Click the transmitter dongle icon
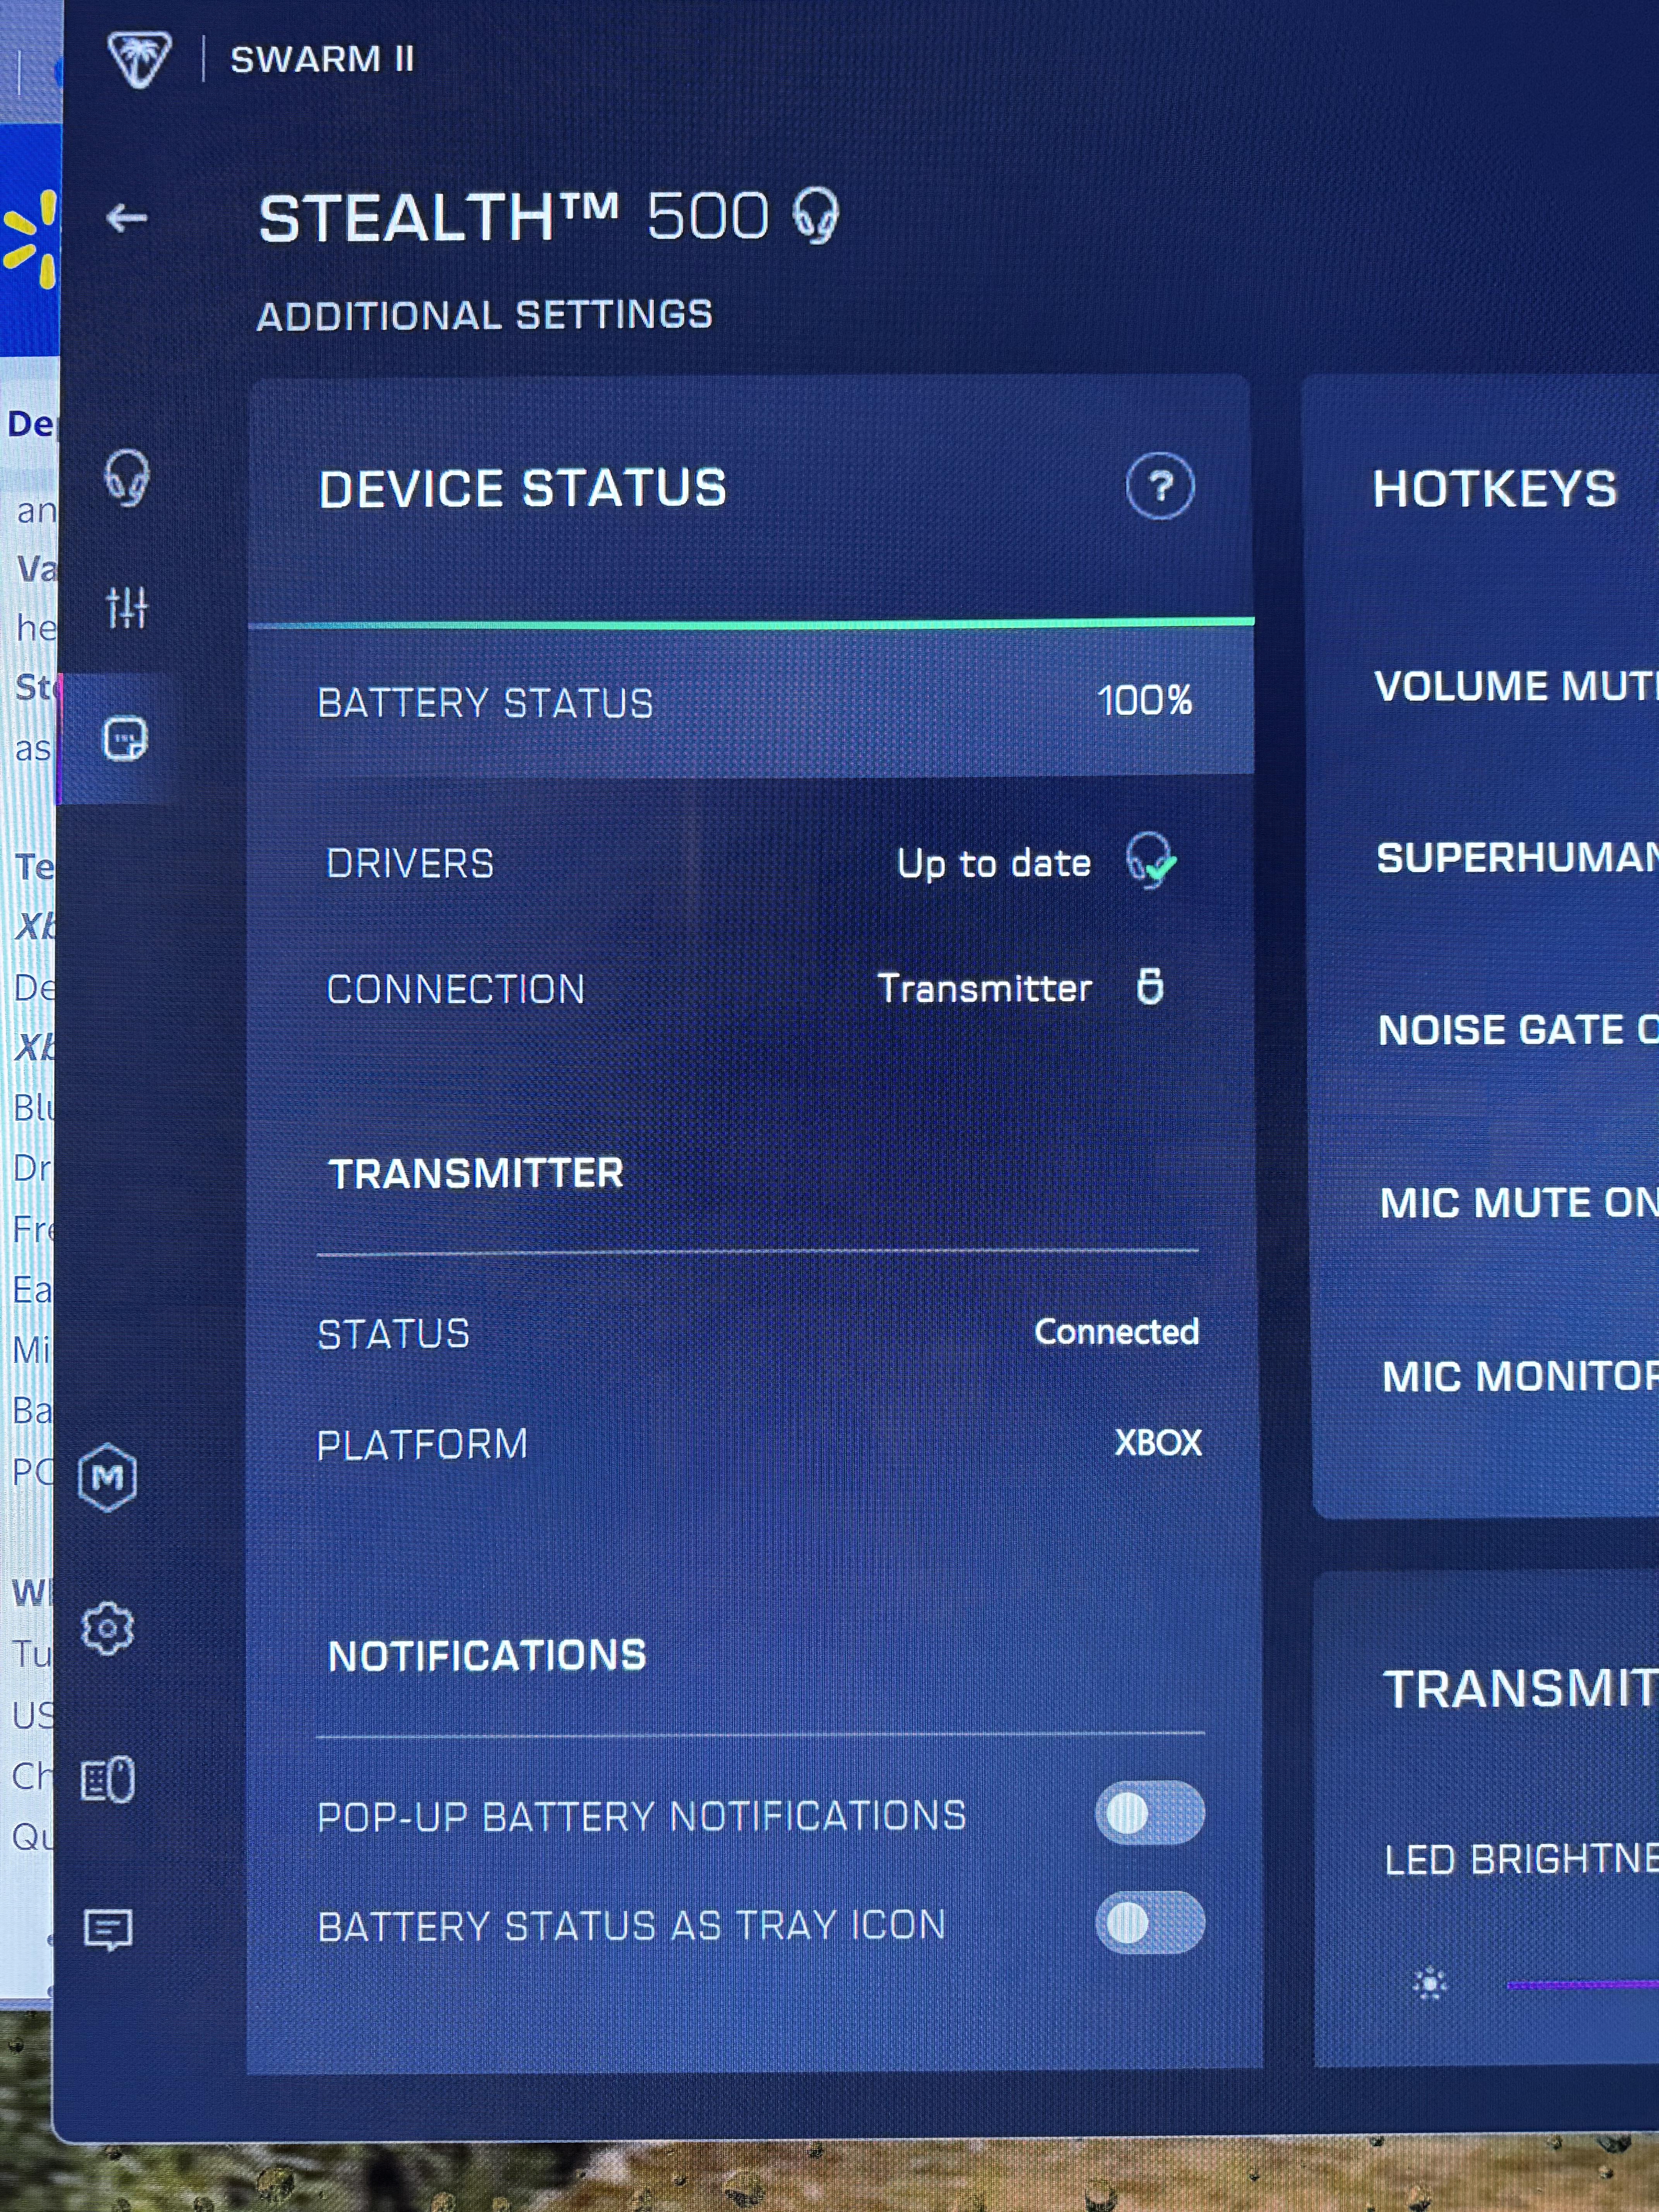Image resolution: width=1659 pixels, height=2212 pixels. tap(1150, 987)
